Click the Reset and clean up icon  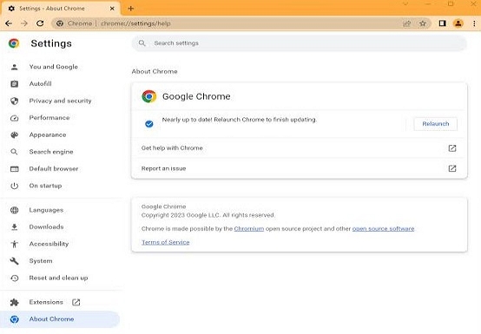(x=15, y=278)
